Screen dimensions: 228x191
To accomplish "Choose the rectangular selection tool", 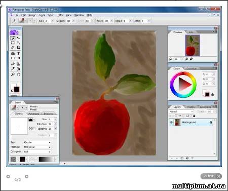I will 13,43.
